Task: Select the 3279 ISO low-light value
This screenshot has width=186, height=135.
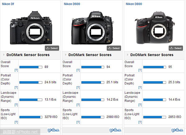Action: pyautogui.click(x=51, y=117)
